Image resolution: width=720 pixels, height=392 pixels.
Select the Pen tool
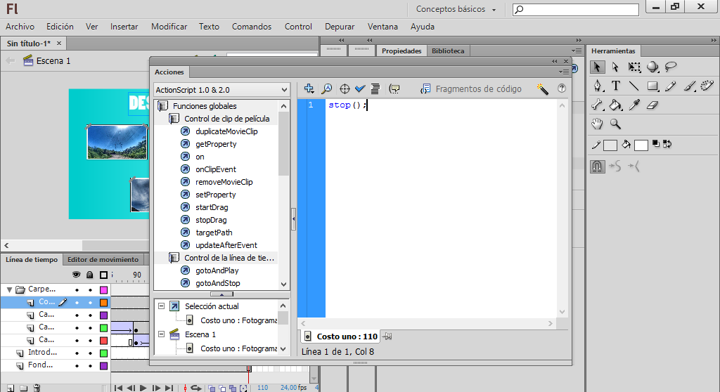point(597,86)
